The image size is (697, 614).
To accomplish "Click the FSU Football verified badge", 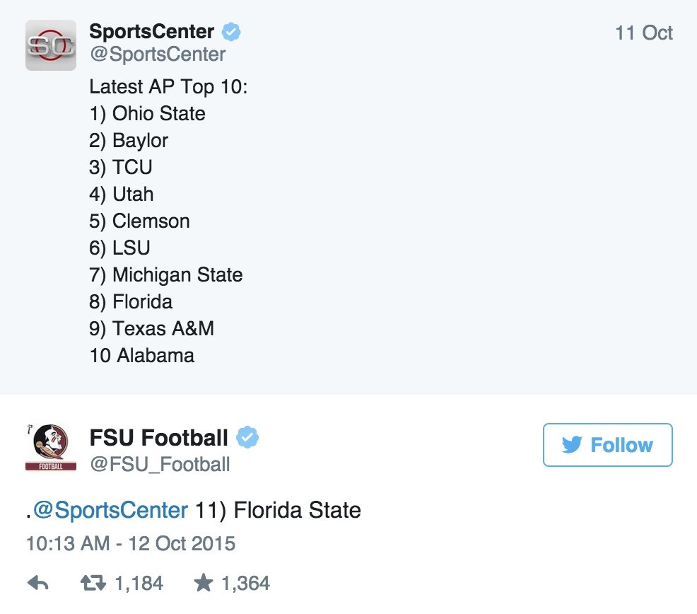I will pos(247,437).
